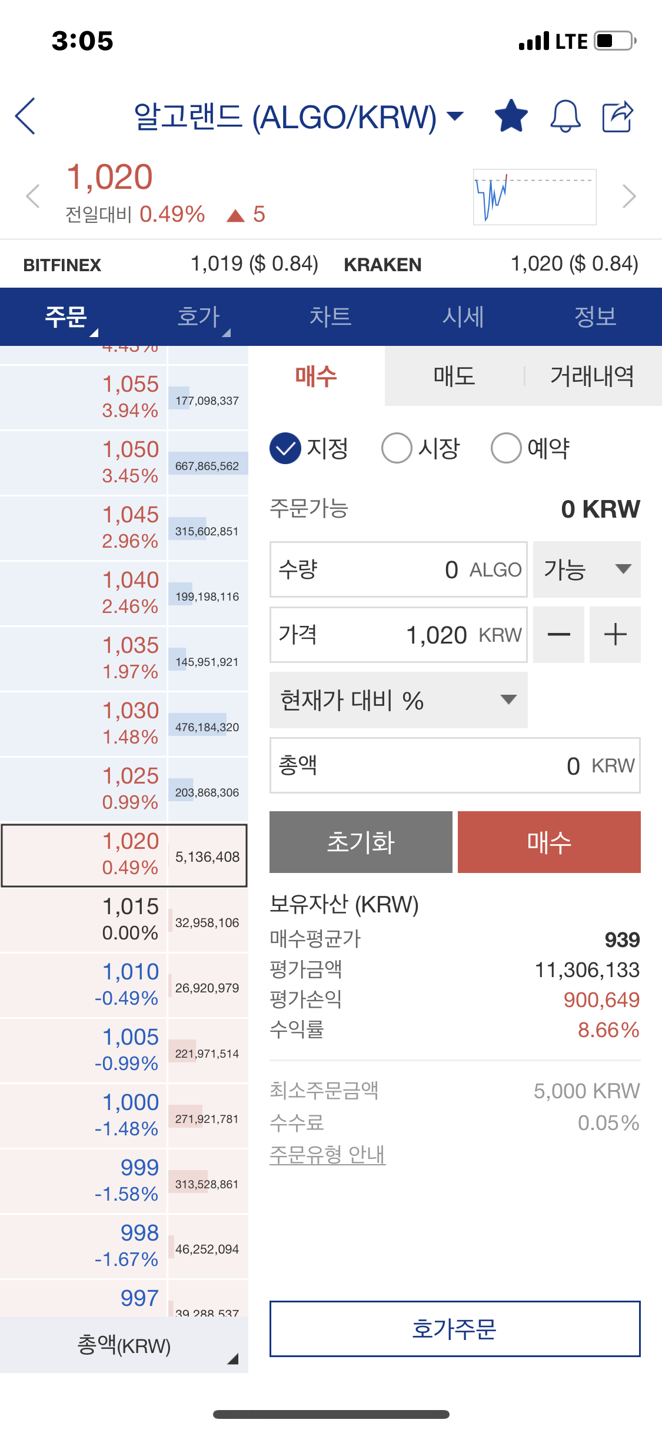Open the mini price chart thumbnail
Screen dimensions: 662x1433
pos(535,197)
